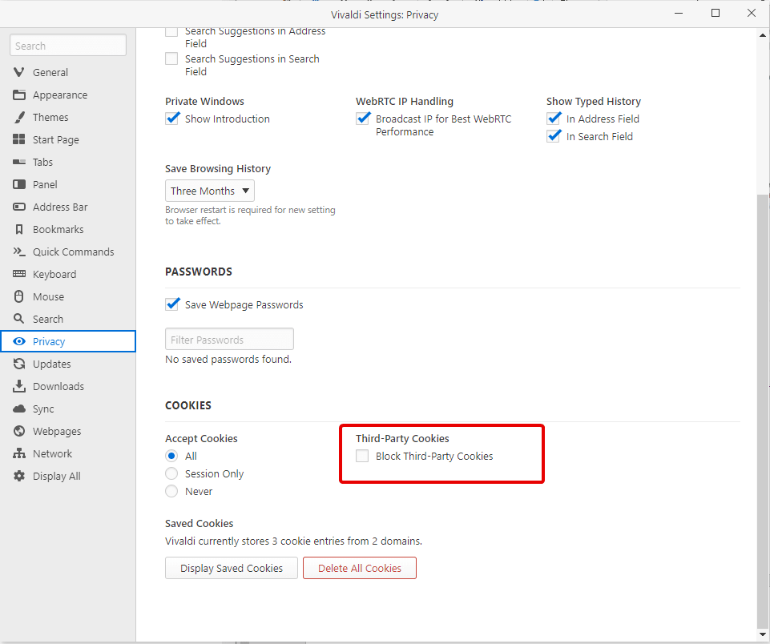Enable Block Third-Party Cookies
Viewport: 770px width, 644px height.
(x=362, y=456)
